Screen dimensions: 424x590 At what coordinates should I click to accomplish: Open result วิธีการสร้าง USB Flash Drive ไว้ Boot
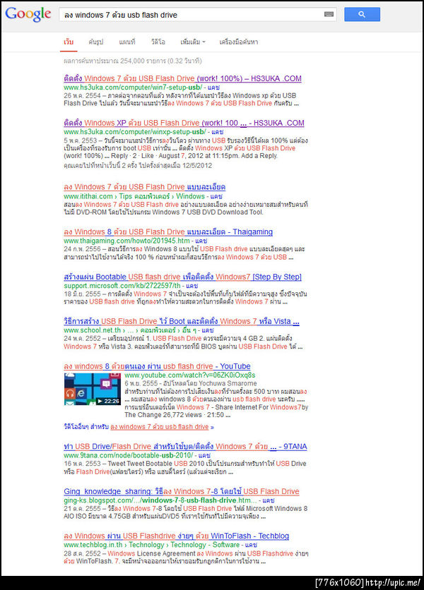tap(182, 321)
